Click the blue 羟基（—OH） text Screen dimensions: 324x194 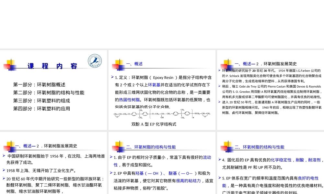point(149,173)
